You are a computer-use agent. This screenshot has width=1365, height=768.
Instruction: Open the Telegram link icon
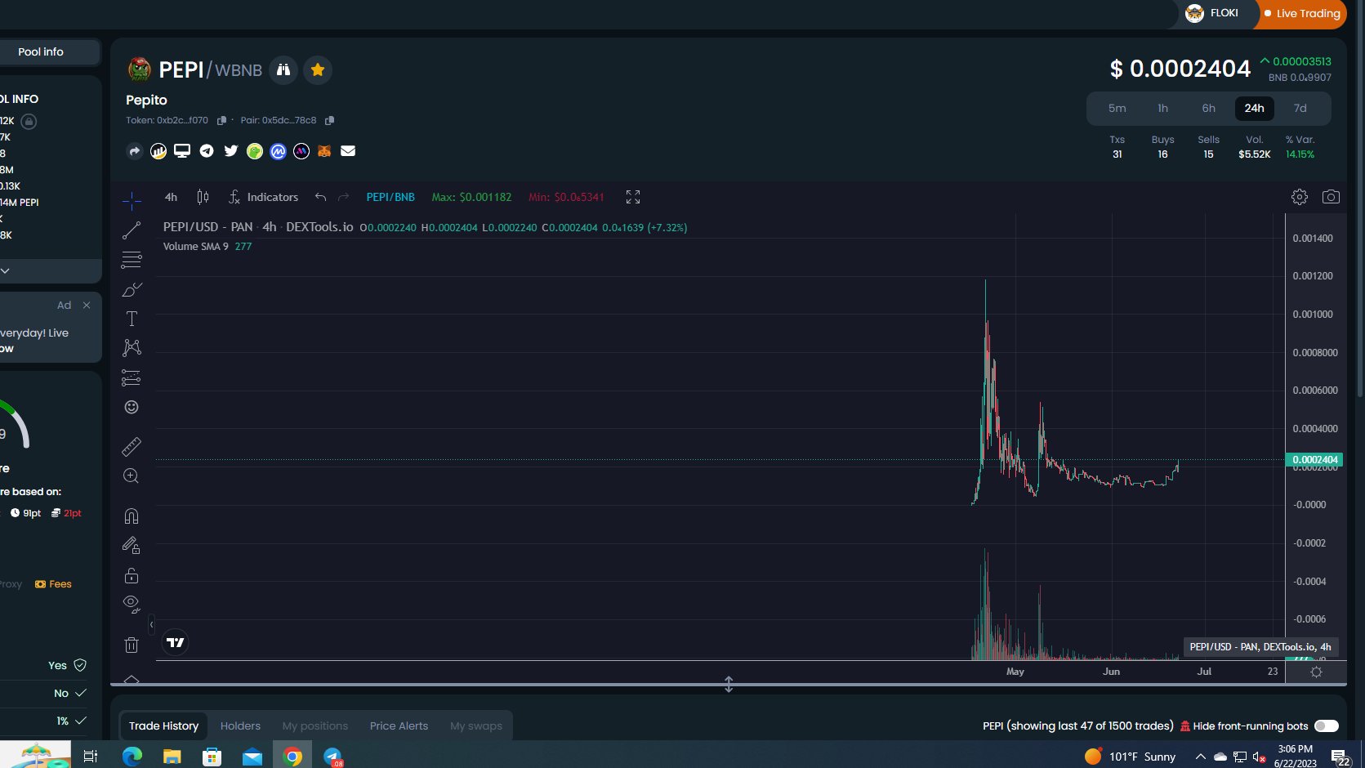point(207,151)
